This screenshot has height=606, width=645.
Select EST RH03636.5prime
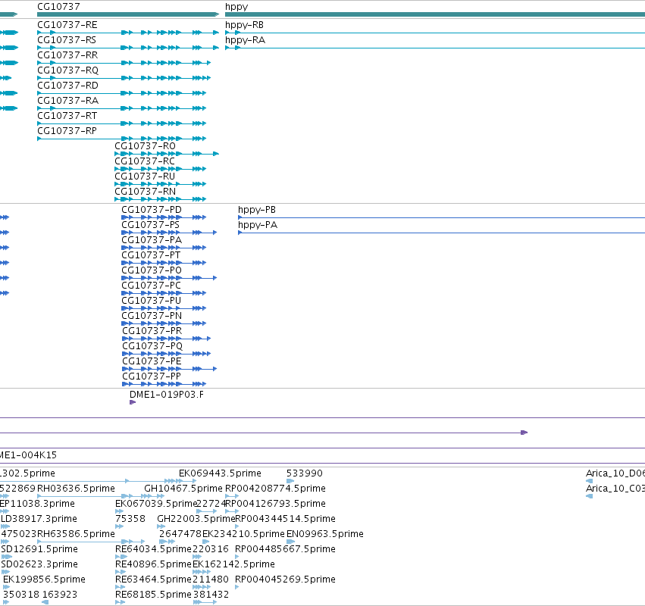[76, 489]
